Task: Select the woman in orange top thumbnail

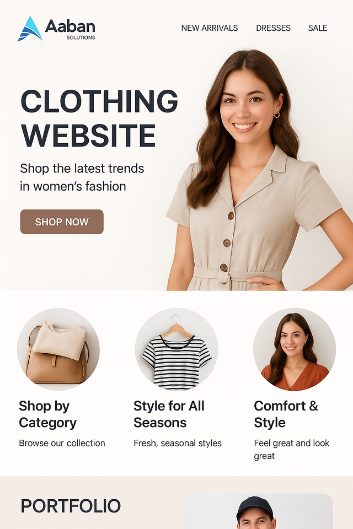Action: [x=295, y=349]
